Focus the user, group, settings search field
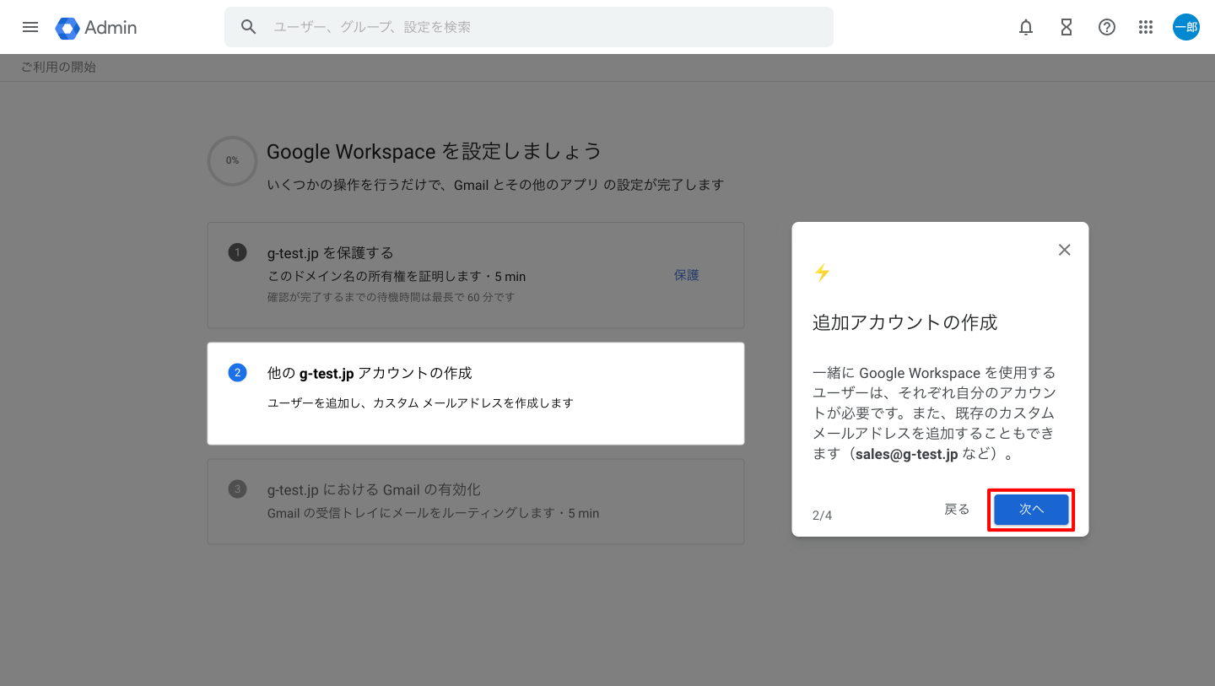 pyautogui.click(x=529, y=27)
